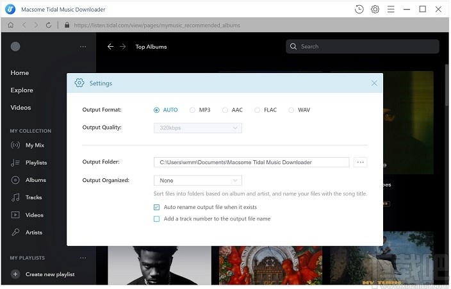Click the Videos play icon in collection

15,215
